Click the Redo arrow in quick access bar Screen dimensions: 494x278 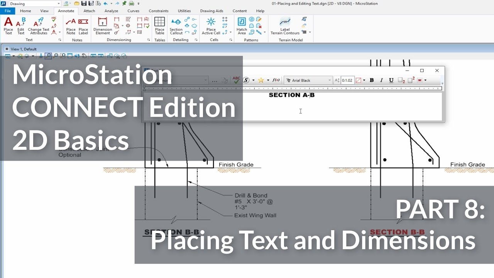117,3
